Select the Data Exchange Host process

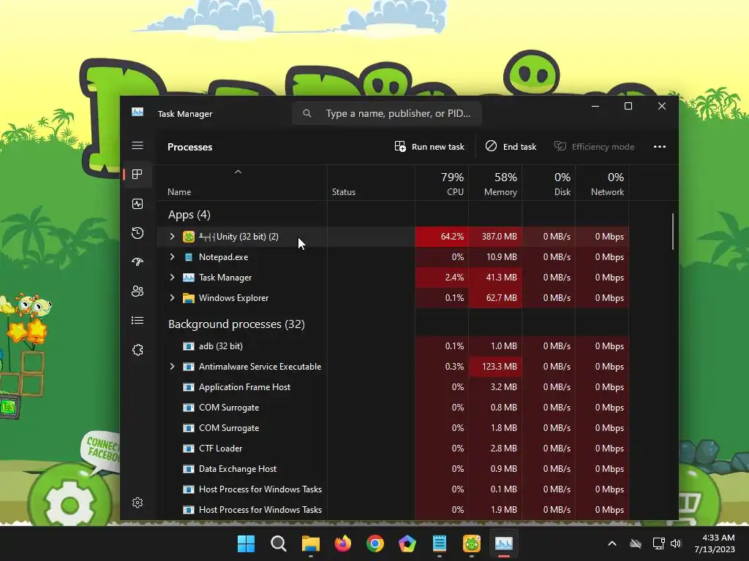(x=392, y=469)
